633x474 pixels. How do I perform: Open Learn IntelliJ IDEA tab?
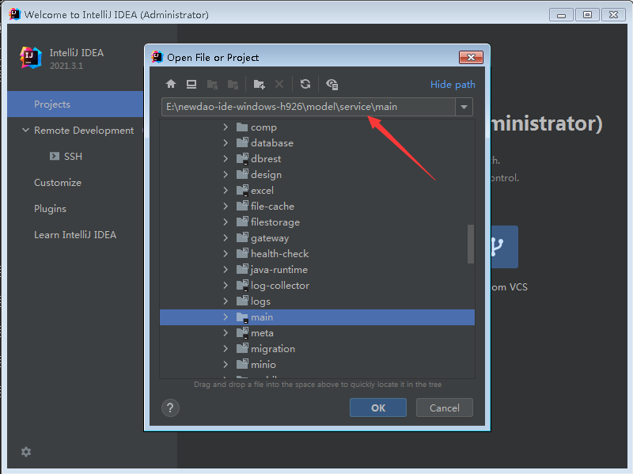tap(75, 234)
